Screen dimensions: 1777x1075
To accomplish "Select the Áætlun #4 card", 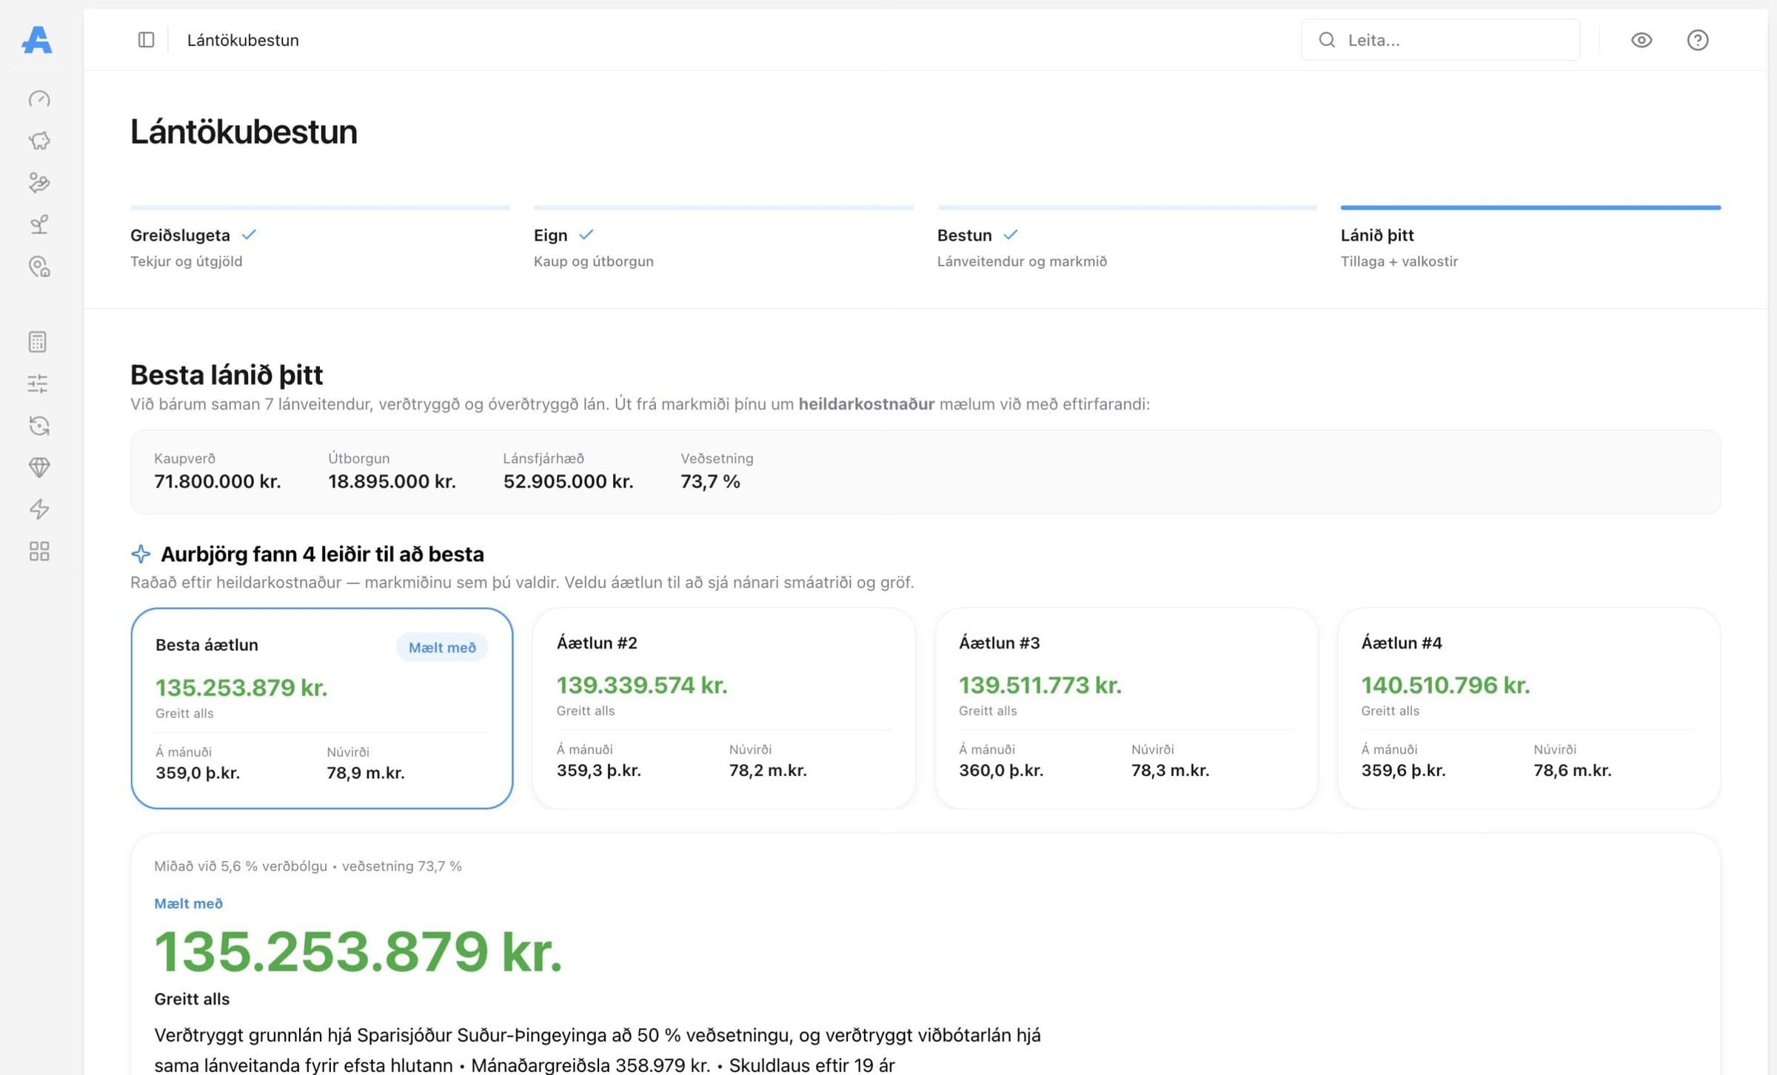I will pos(1529,709).
